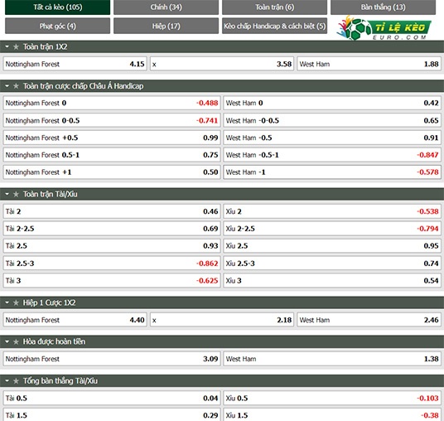This screenshot has width=444, height=421.
Task: Choose Tài 1.5 at 0.29
Action: (x=112, y=415)
